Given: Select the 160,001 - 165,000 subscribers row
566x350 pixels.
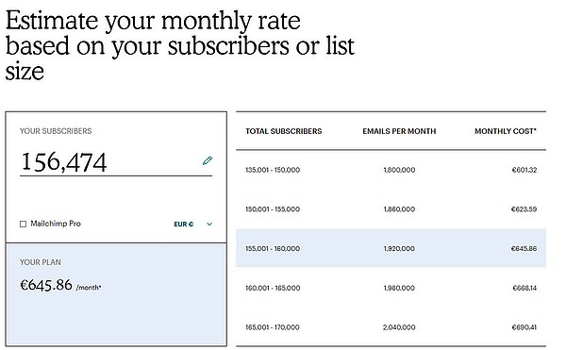Looking at the screenshot, I should (x=391, y=288).
